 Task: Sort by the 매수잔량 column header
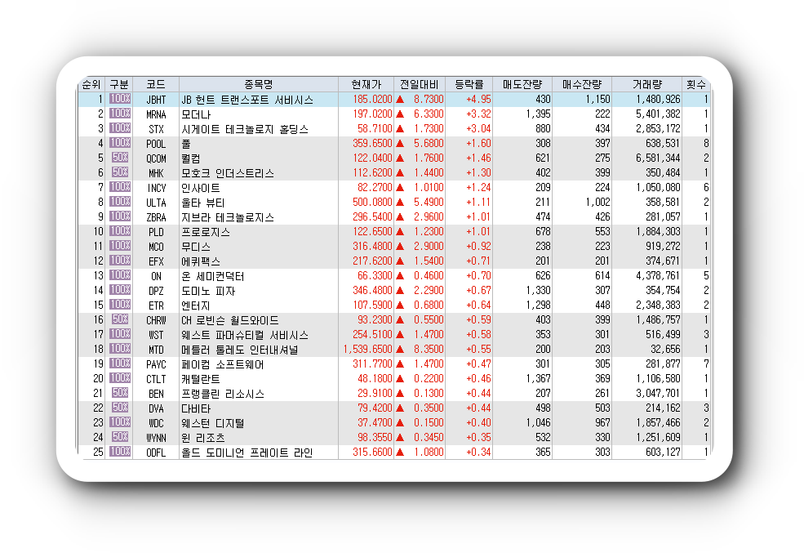tap(582, 84)
